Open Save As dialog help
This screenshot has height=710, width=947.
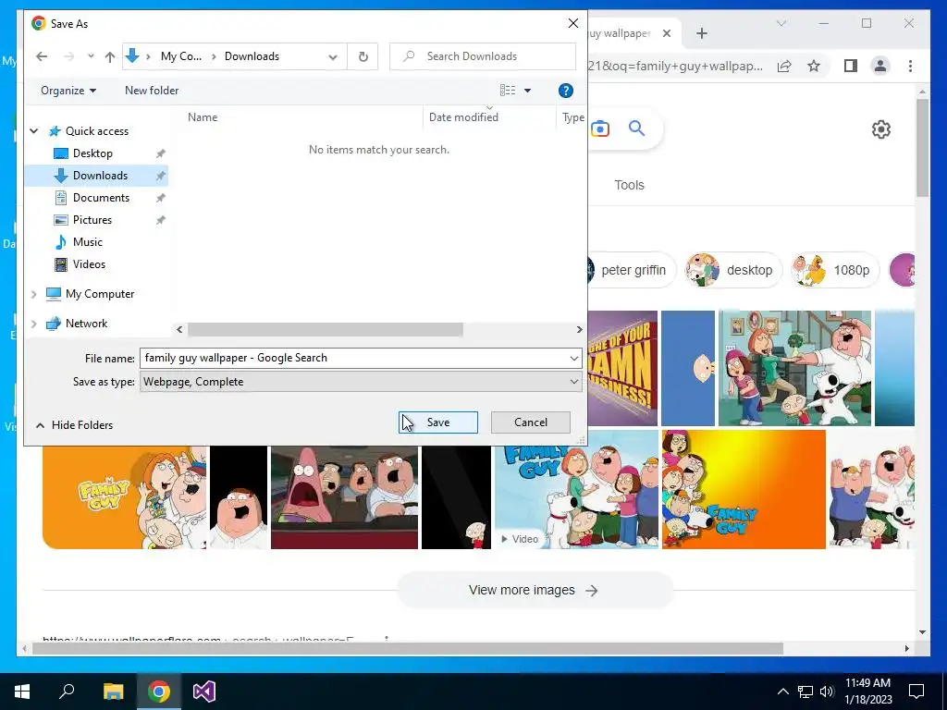click(565, 91)
